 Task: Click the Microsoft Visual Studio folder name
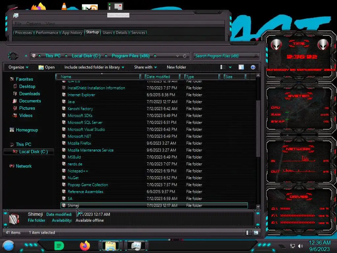coord(86,129)
